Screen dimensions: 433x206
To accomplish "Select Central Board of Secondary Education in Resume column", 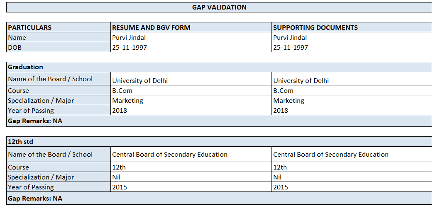I will click(x=170, y=154).
